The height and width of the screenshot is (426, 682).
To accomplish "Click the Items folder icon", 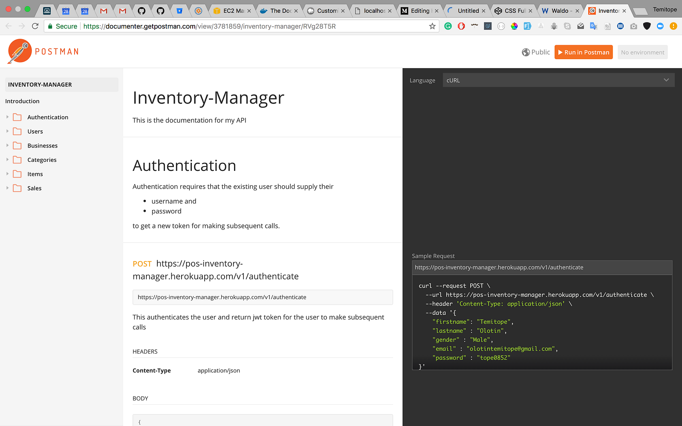I will pos(17,174).
